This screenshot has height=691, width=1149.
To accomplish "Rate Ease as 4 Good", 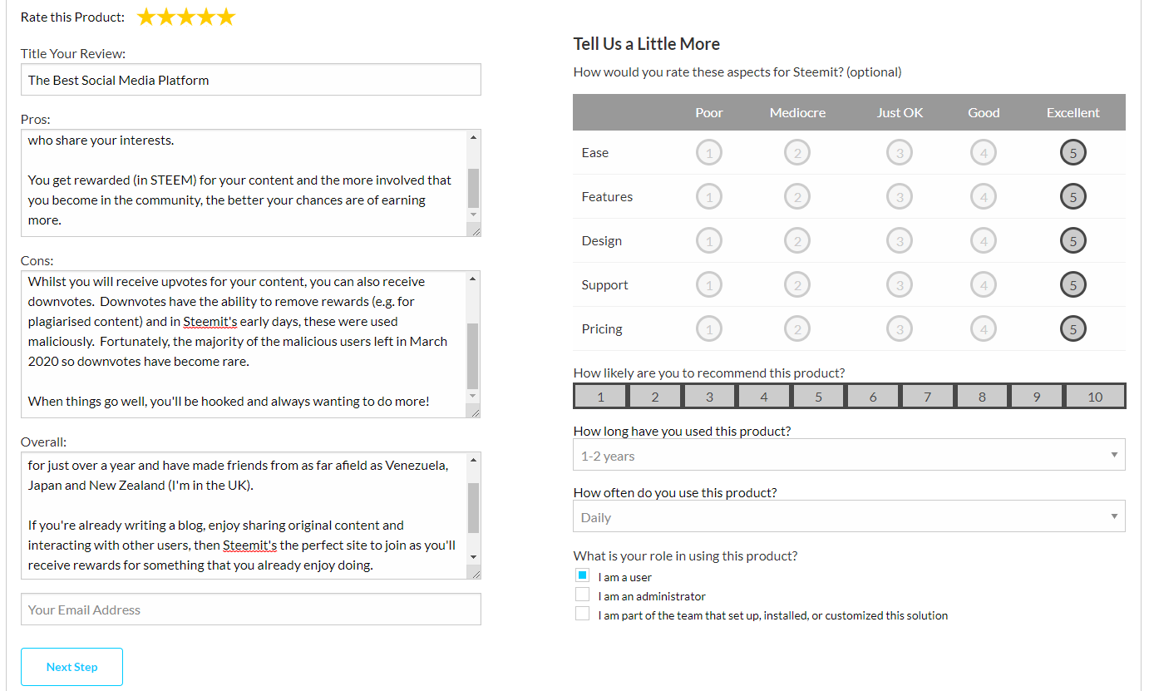I will coord(984,153).
